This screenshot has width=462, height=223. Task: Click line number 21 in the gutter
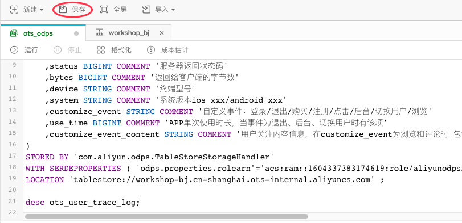click(x=12, y=201)
